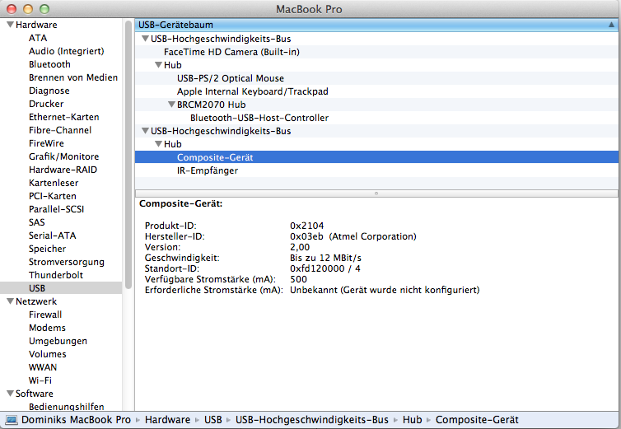Screen dimensions: 621x429
Task: Collapse the Software section triangle
Action: 11,394
